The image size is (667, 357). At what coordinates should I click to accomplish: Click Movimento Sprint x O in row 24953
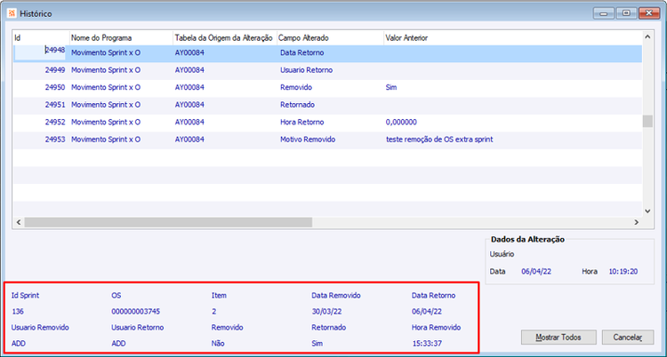(x=106, y=139)
